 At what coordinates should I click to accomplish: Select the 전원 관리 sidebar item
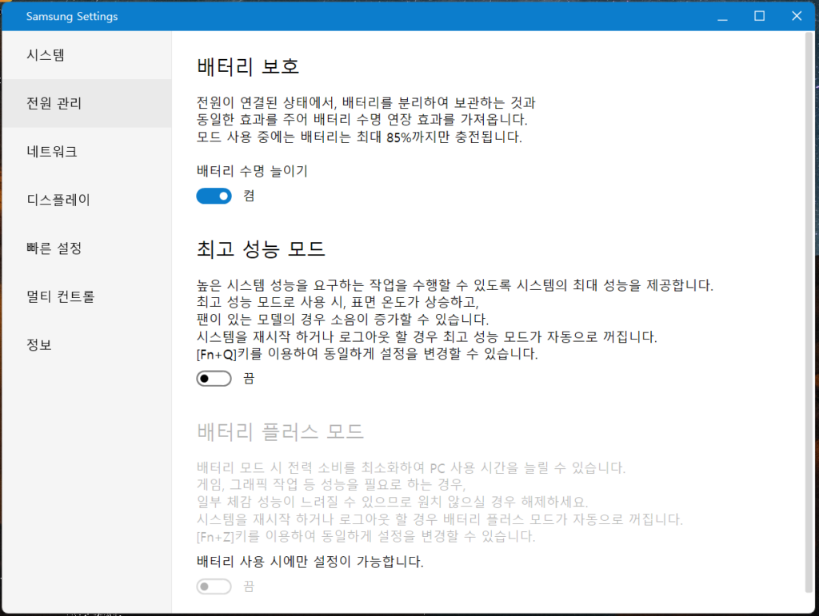(x=86, y=103)
